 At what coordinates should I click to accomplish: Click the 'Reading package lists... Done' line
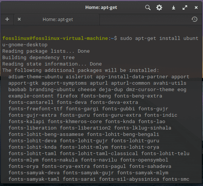46,51
